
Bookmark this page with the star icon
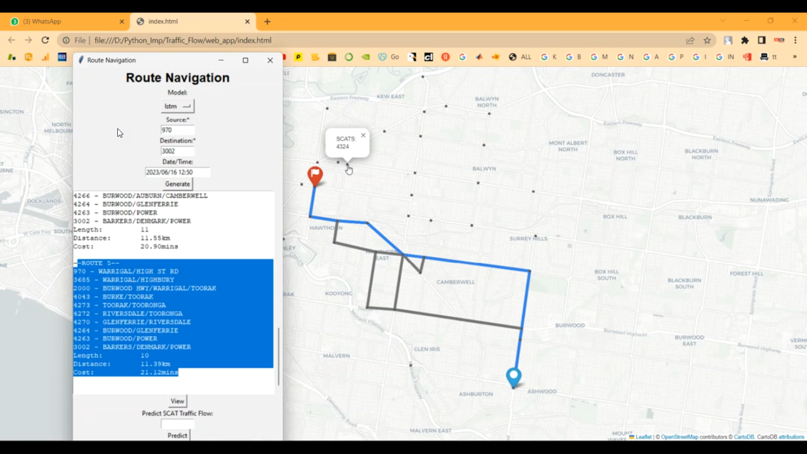(x=707, y=40)
